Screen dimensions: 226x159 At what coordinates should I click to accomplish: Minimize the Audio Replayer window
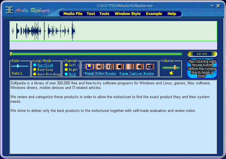(212, 6)
